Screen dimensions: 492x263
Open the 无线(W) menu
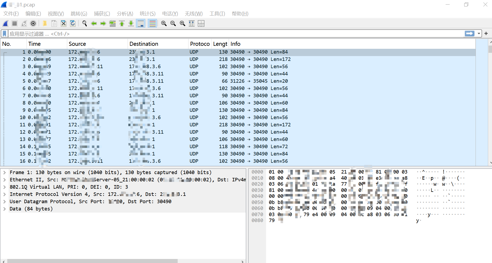click(x=194, y=14)
